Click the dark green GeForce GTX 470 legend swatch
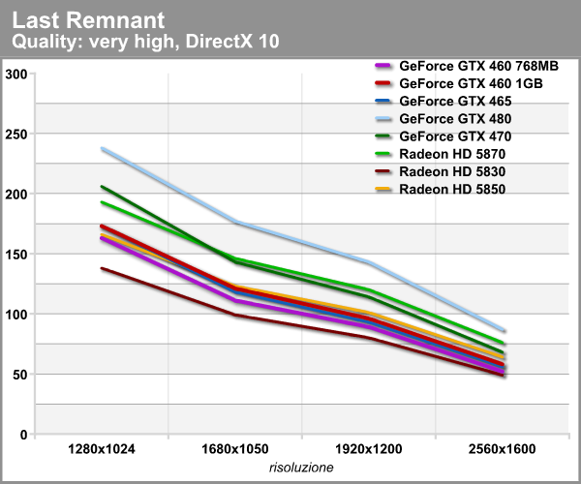Image resolution: width=581 pixels, height=484 pixels. (x=382, y=136)
